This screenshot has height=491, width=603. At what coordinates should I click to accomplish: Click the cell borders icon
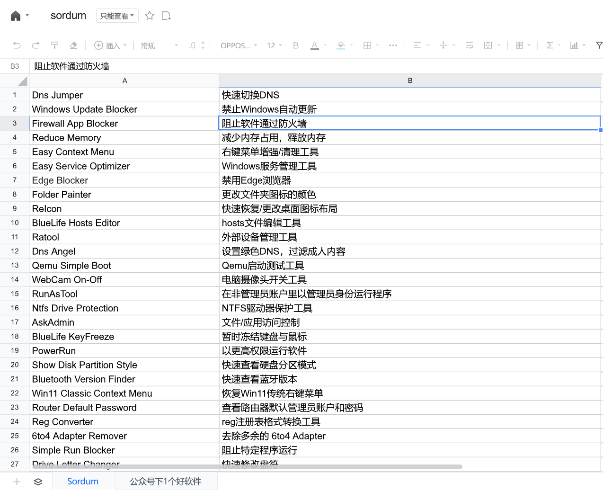(x=367, y=45)
